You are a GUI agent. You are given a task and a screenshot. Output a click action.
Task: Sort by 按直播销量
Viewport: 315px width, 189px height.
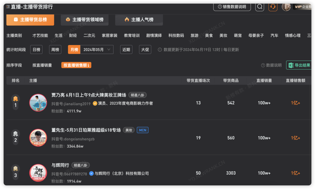pyautogui.click(x=42, y=65)
